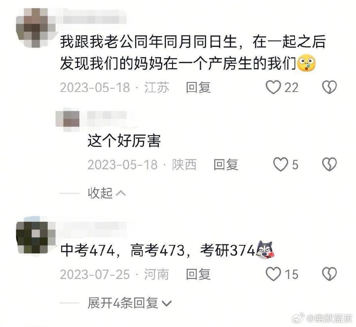Like the Jiangsu comment with 22 likes

coord(273,88)
